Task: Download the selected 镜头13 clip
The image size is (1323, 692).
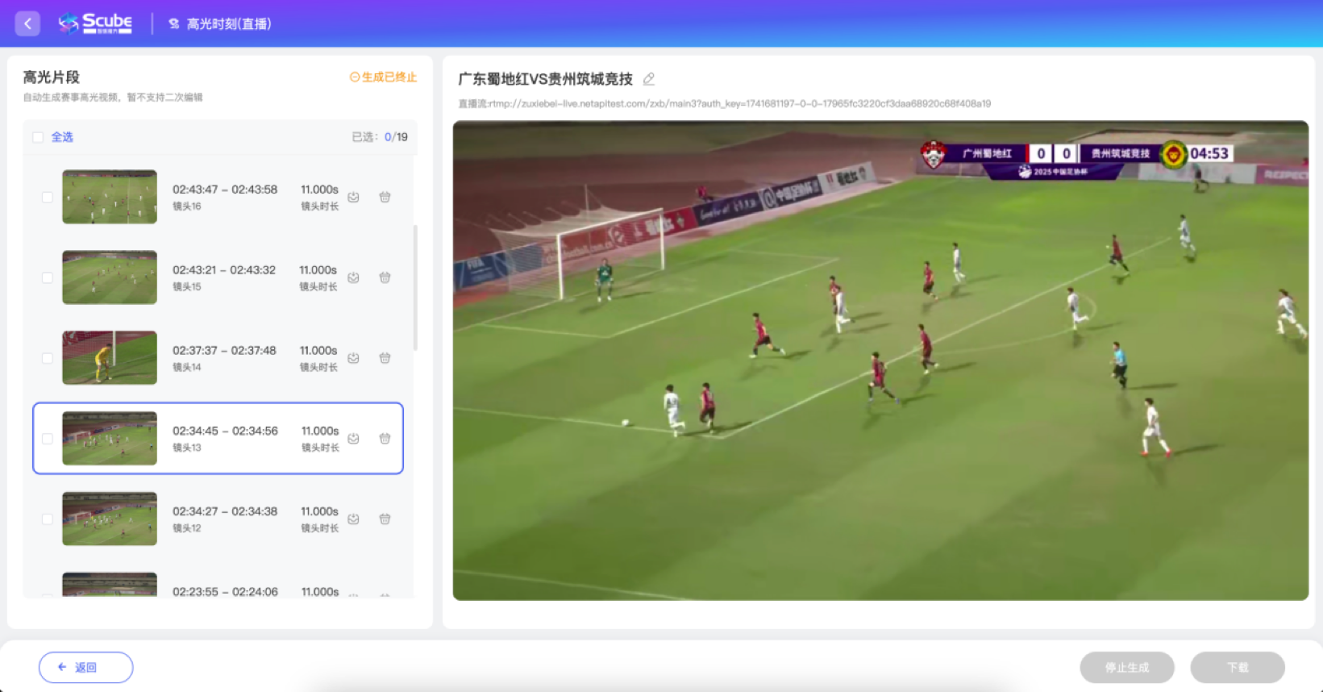Action: 353,439
